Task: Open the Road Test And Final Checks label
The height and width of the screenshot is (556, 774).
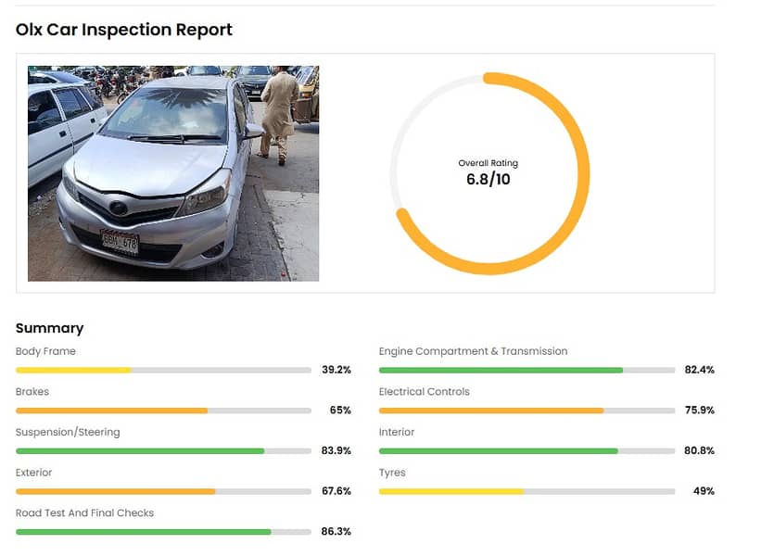Action: tap(84, 512)
